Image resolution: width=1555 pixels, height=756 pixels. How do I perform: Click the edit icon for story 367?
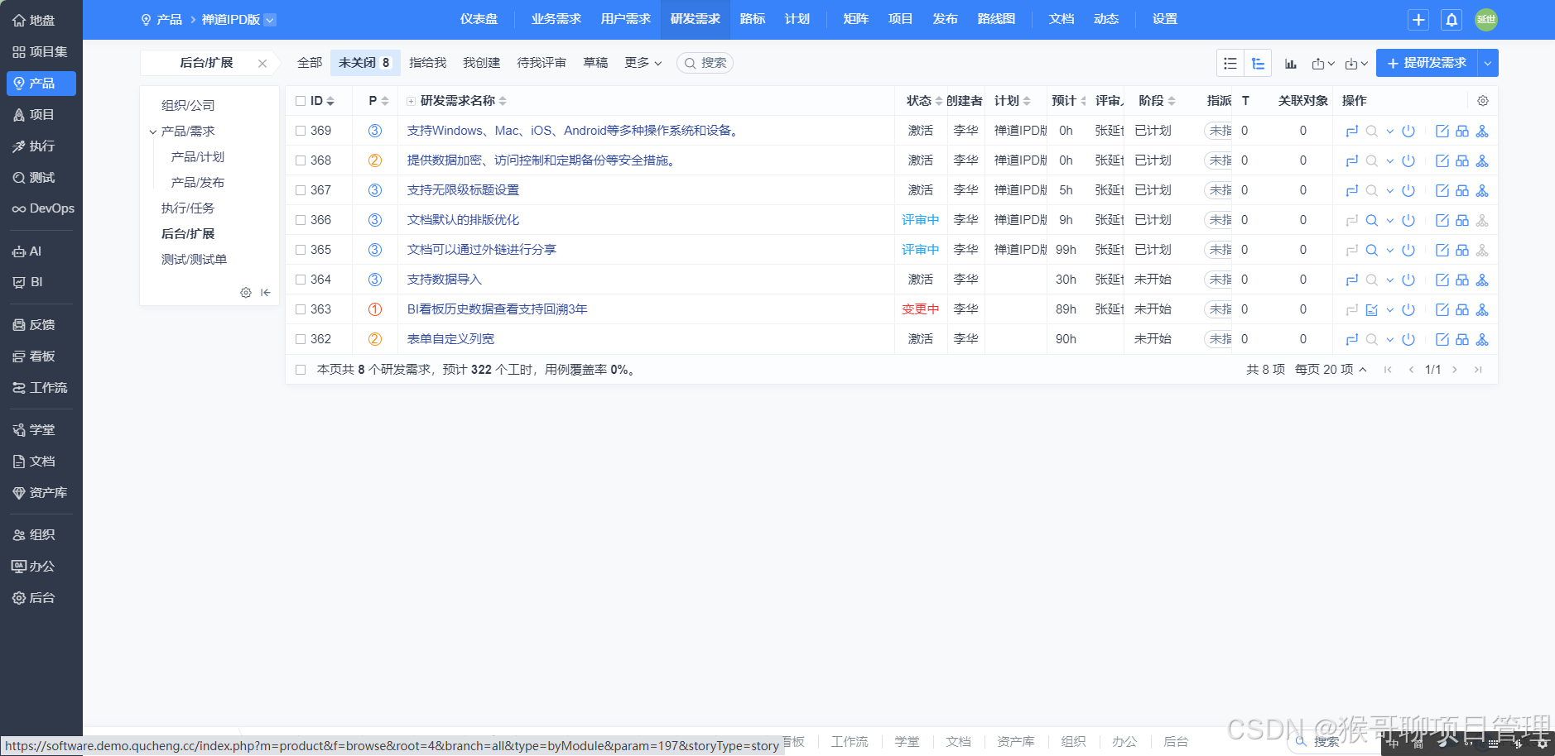(1442, 190)
